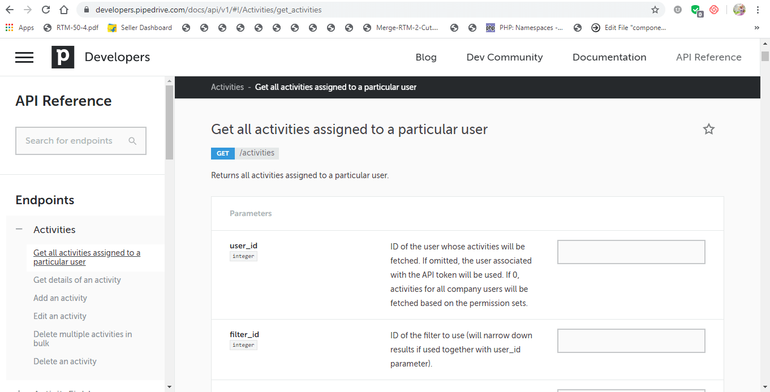770x392 pixels.
Task: Open the Add an activity endpoint
Action: point(60,298)
